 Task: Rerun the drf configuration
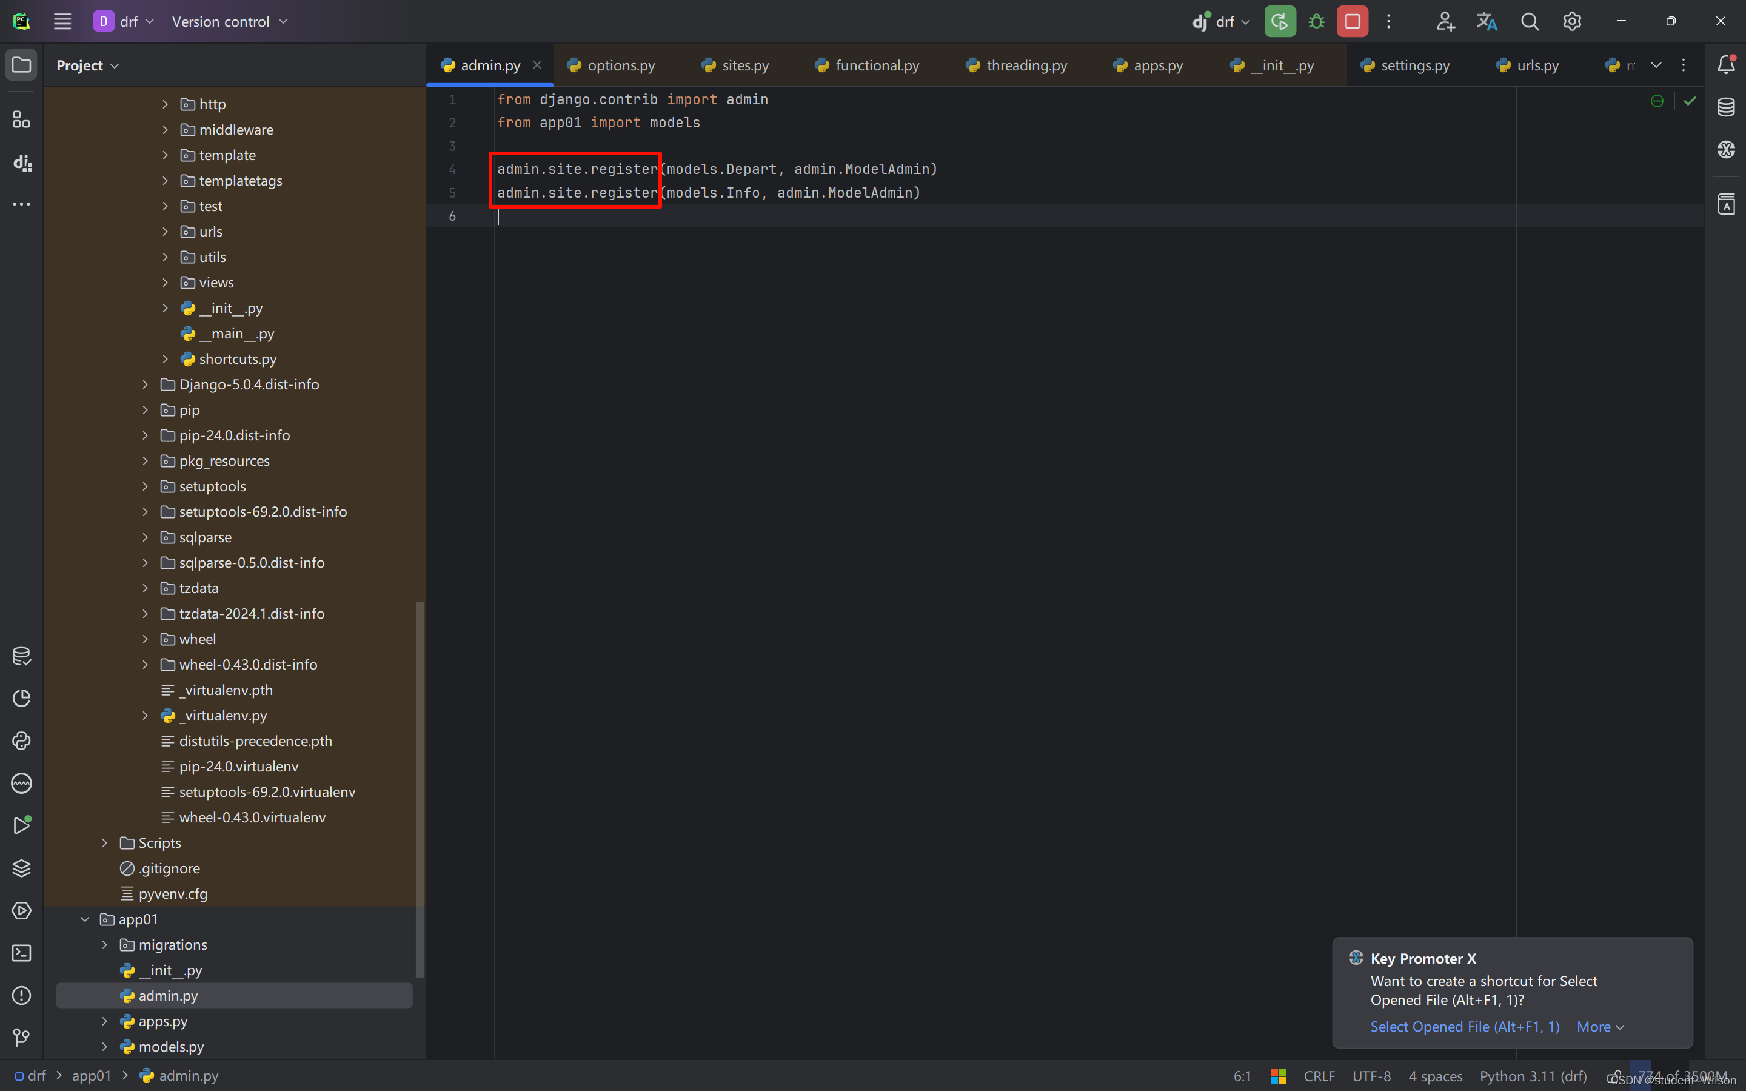tap(1280, 22)
